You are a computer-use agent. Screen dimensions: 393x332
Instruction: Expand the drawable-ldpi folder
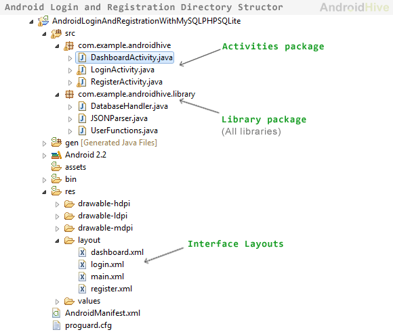(58, 216)
